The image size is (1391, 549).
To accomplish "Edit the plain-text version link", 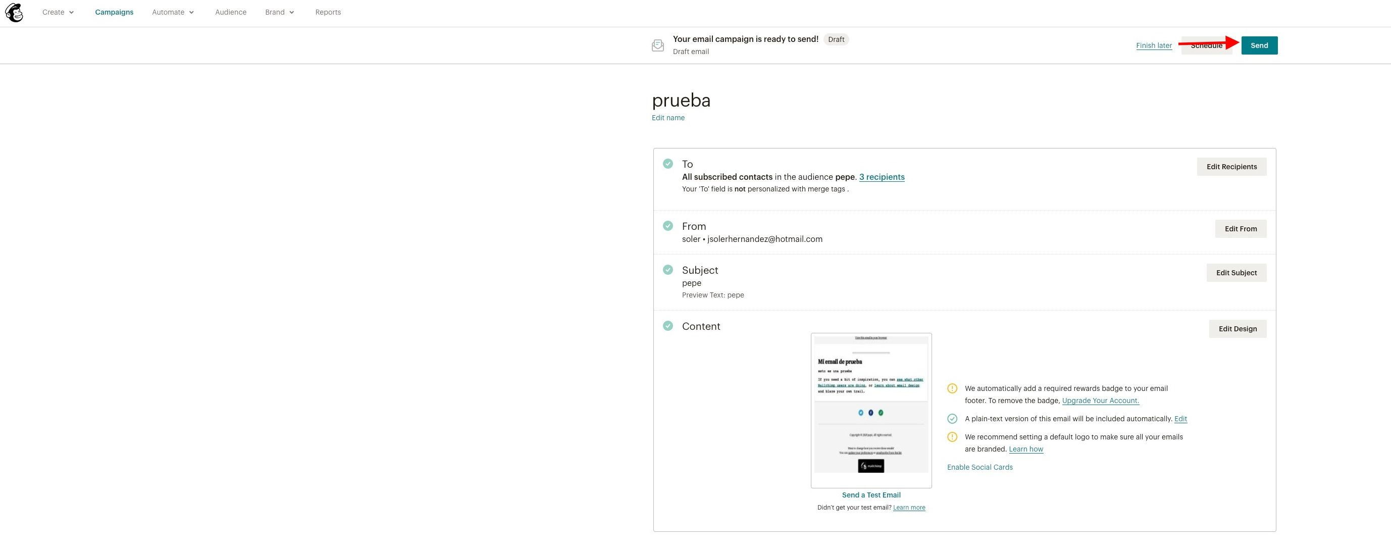I will coord(1180,419).
